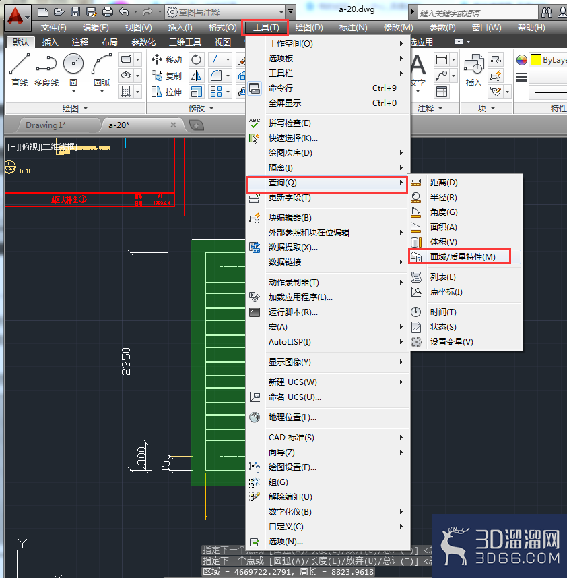This screenshot has height=578, width=567.
Task: Open the rectangle tool dropdown arrow
Action: click(137, 59)
